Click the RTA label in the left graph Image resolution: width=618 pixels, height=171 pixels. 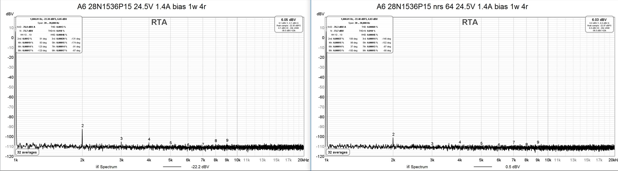tap(159, 22)
